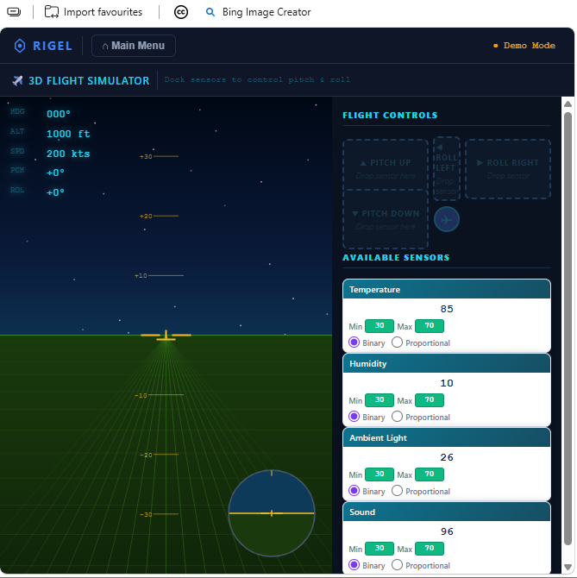
Task: Select Binary mode for Temperature sensor
Action: pos(354,342)
